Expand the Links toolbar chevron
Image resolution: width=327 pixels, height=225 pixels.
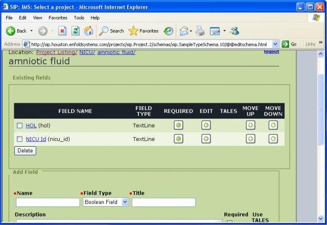coord(321,42)
